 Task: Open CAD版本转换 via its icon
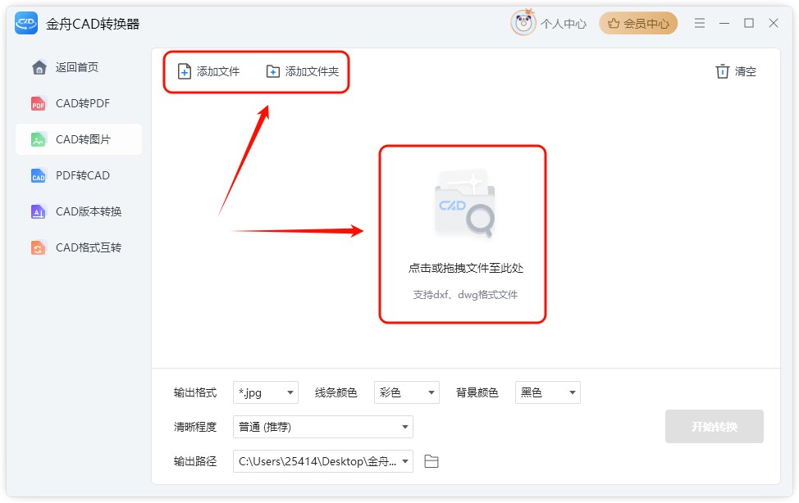(39, 212)
